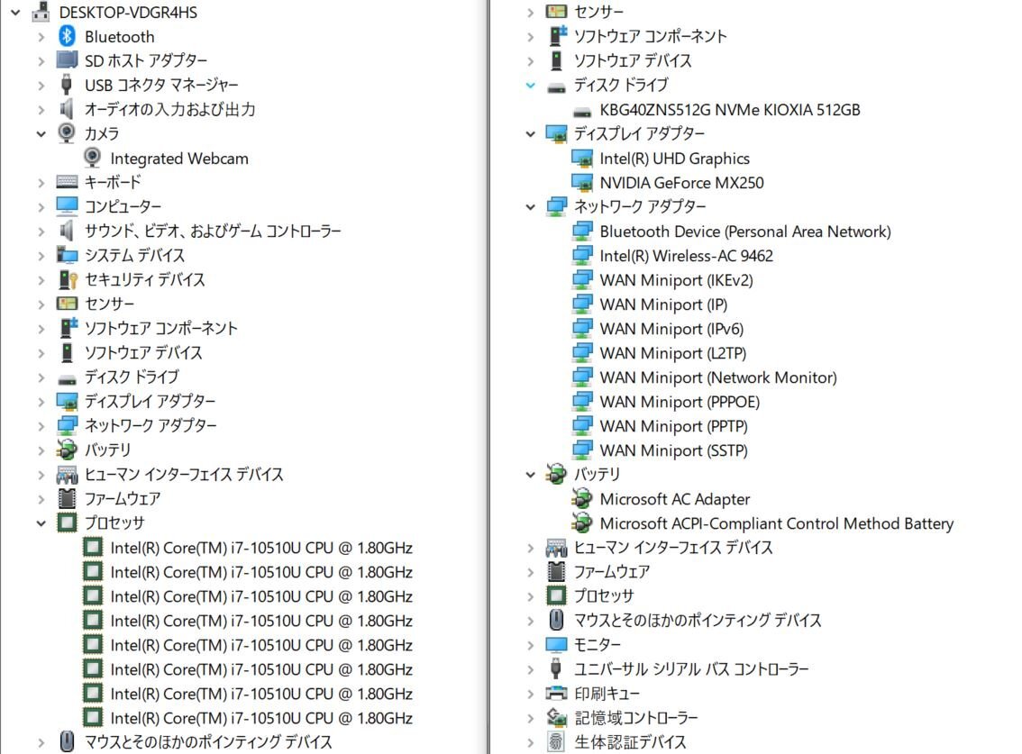Click the Integrated Webcam device icon
Screen dimensions: 1022x754
(x=93, y=158)
